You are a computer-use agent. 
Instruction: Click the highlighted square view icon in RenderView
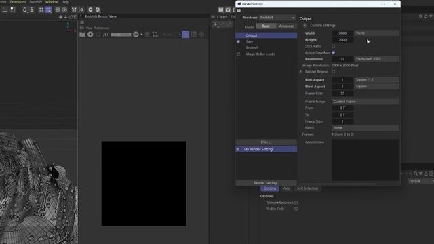tap(185, 35)
